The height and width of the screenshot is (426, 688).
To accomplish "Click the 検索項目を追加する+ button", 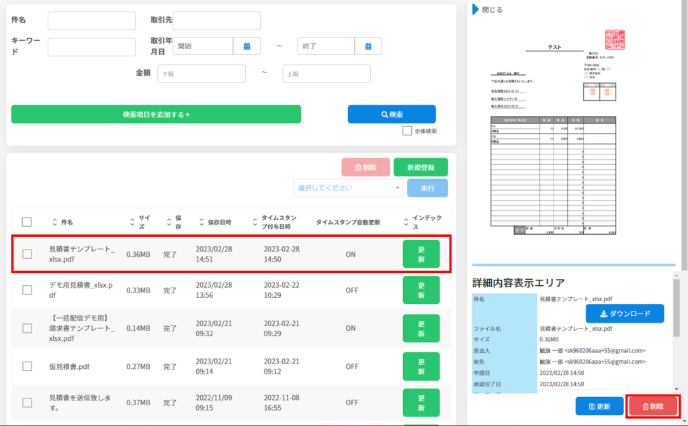I will tap(156, 115).
